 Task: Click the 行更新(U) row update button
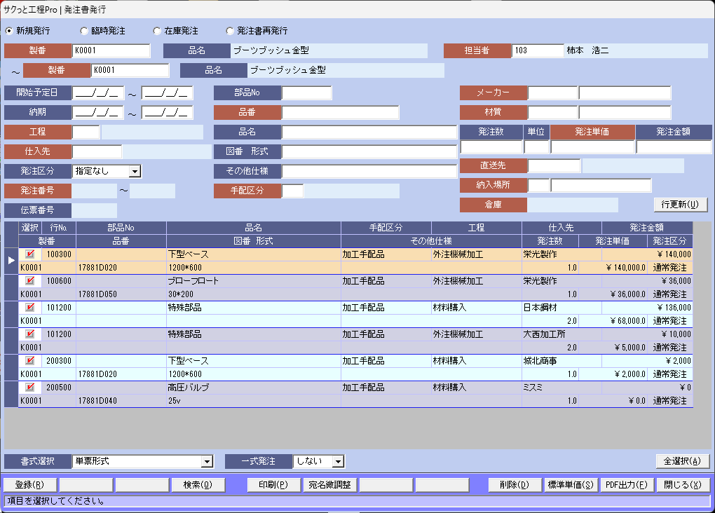pos(681,205)
